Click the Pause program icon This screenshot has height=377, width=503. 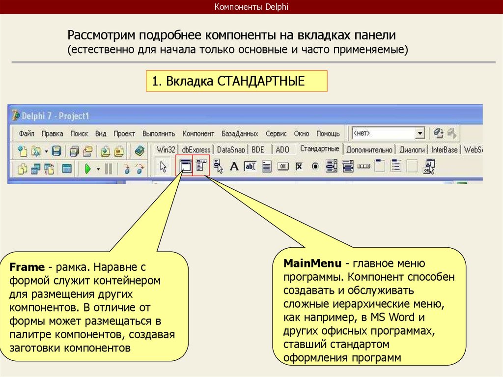coord(109,169)
